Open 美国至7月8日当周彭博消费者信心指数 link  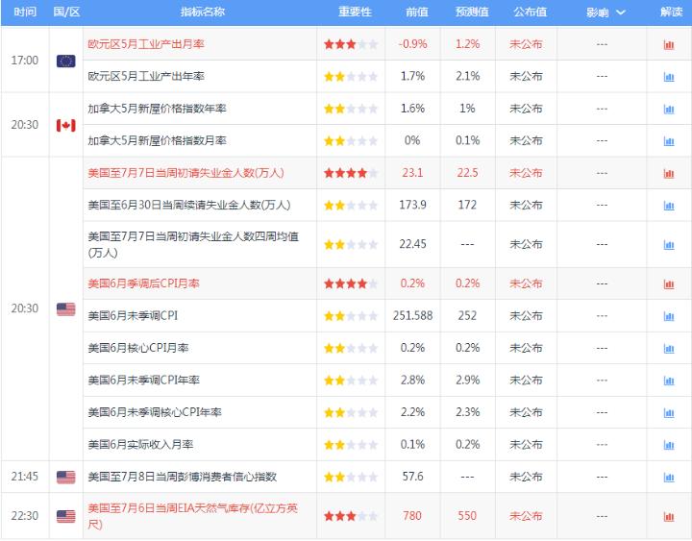(x=183, y=477)
